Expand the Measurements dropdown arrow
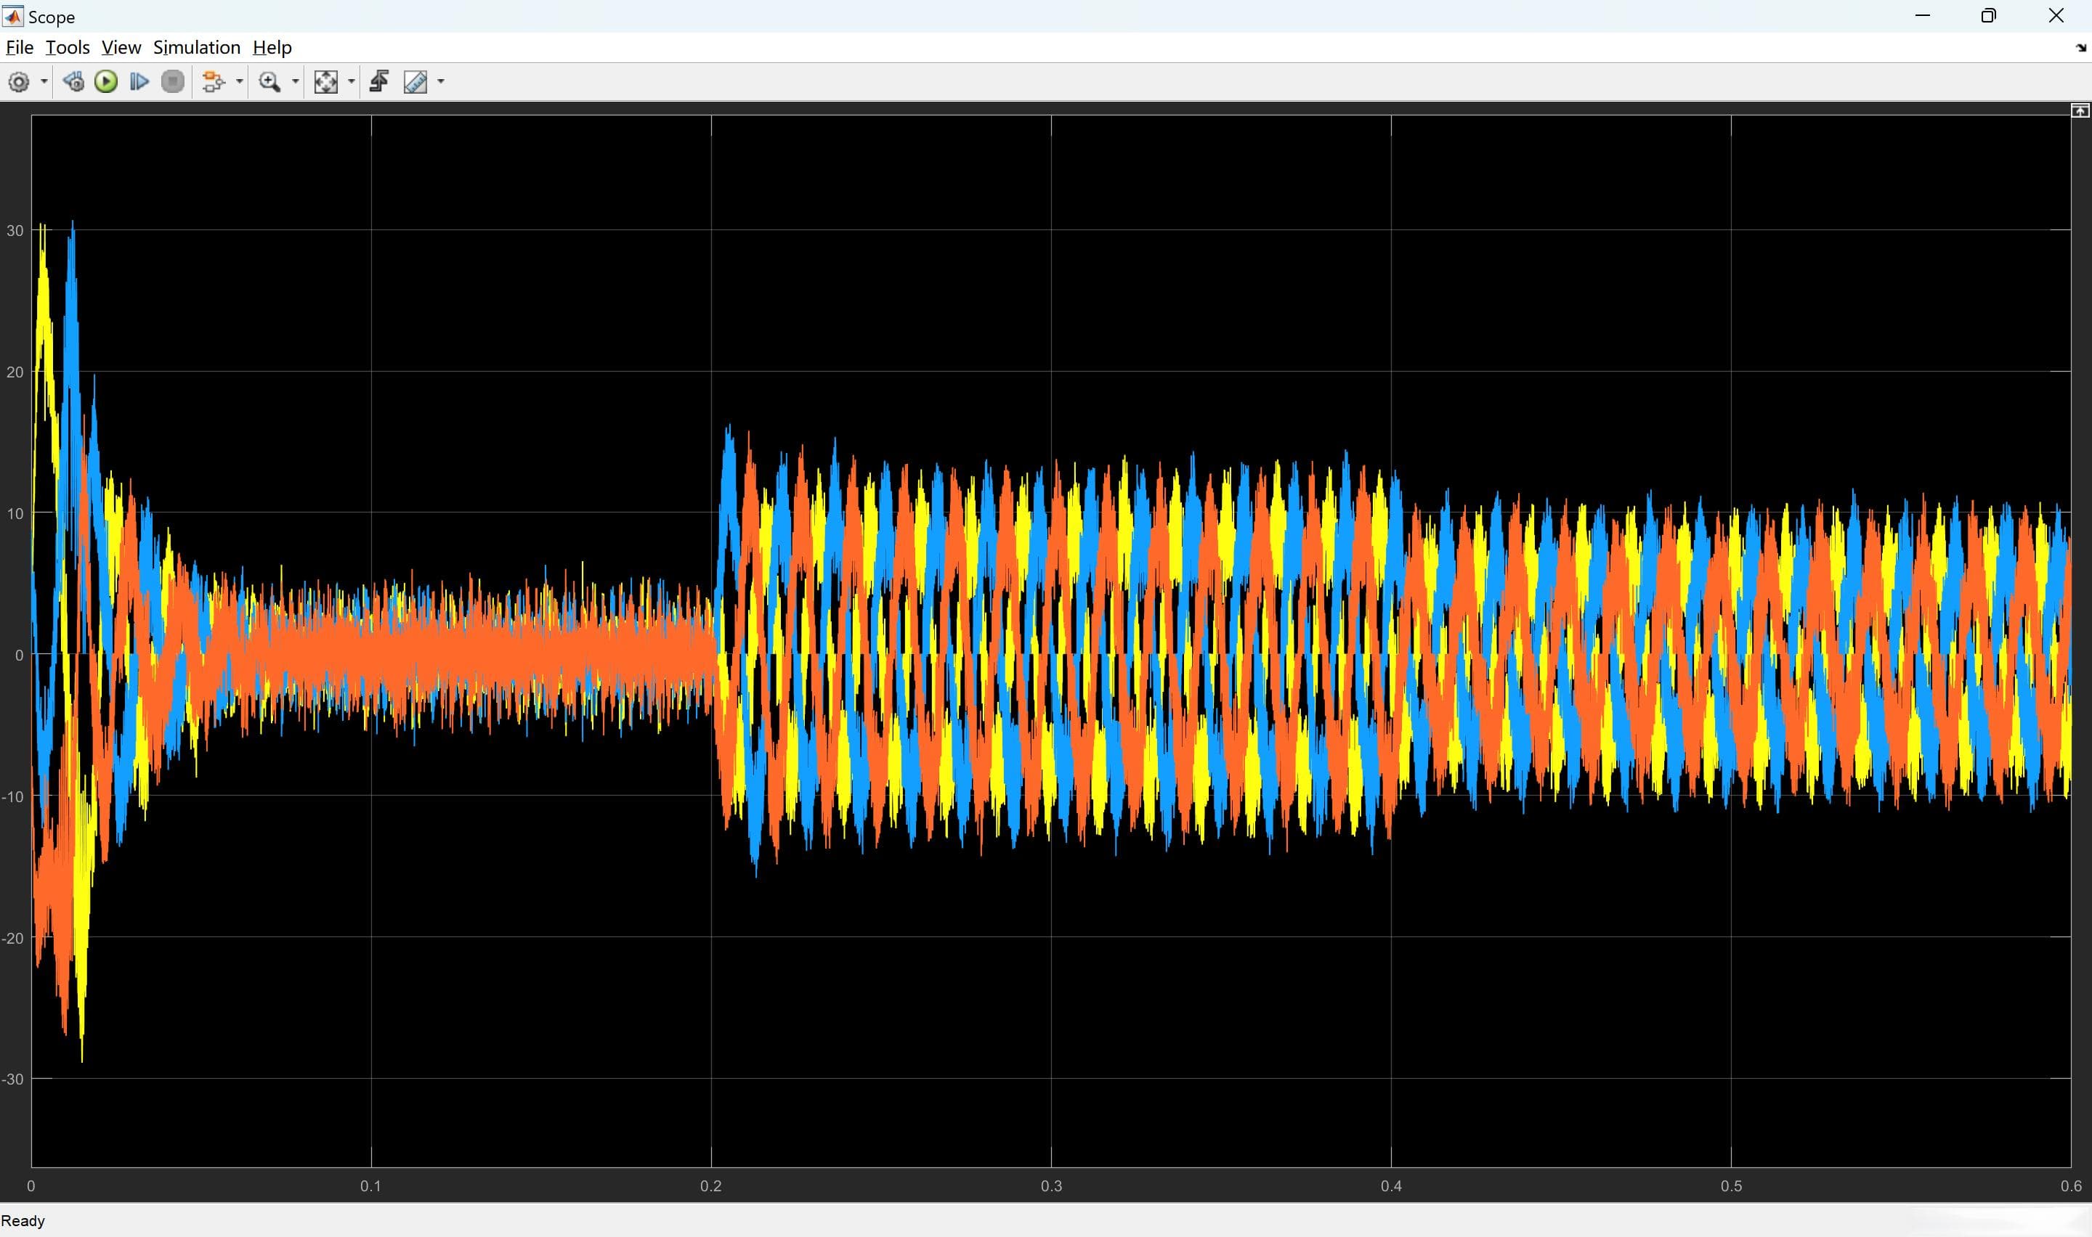This screenshot has width=2092, height=1237. (441, 82)
